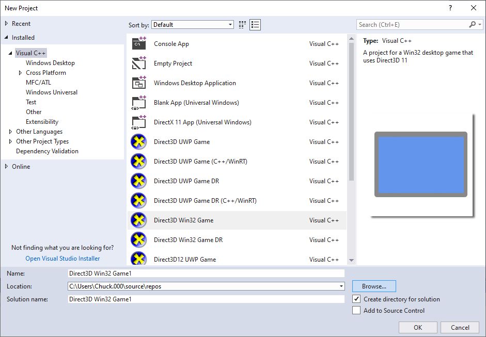Select the Other category under Visual C++
The height and width of the screenshot is (337, 486).
tap(34, 112)
